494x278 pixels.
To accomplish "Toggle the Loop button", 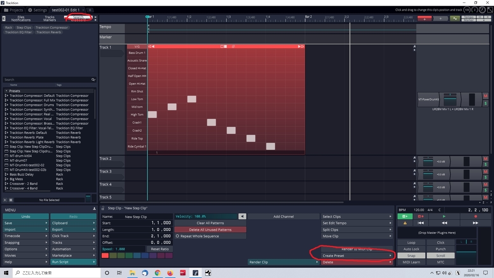I will point(411,243).
